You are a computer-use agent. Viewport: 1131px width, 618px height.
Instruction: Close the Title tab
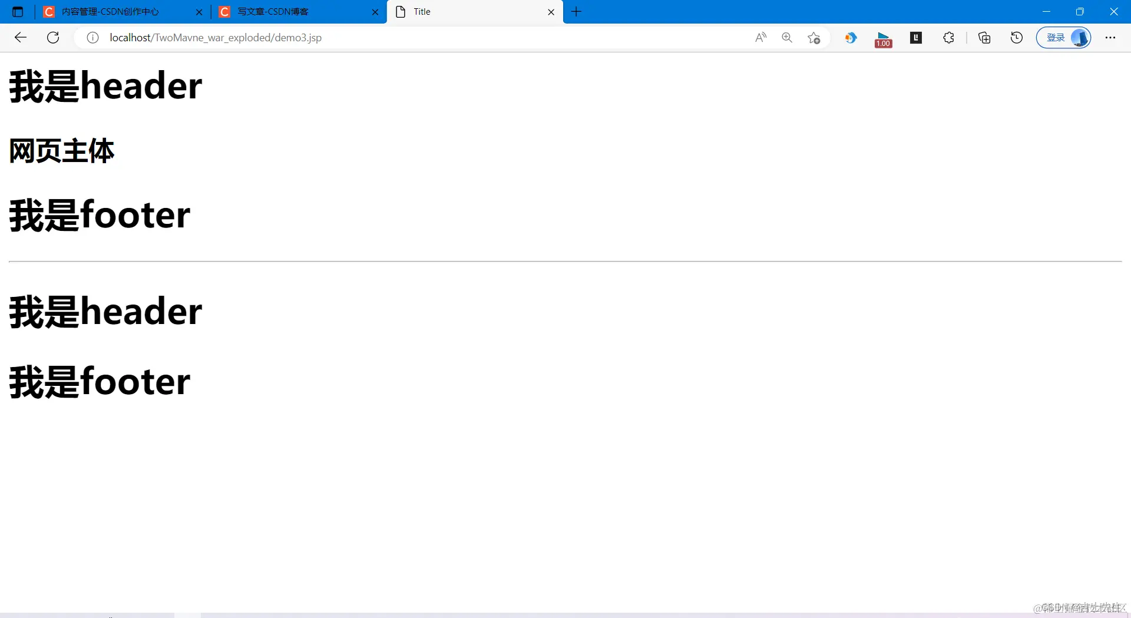(551, 12)
